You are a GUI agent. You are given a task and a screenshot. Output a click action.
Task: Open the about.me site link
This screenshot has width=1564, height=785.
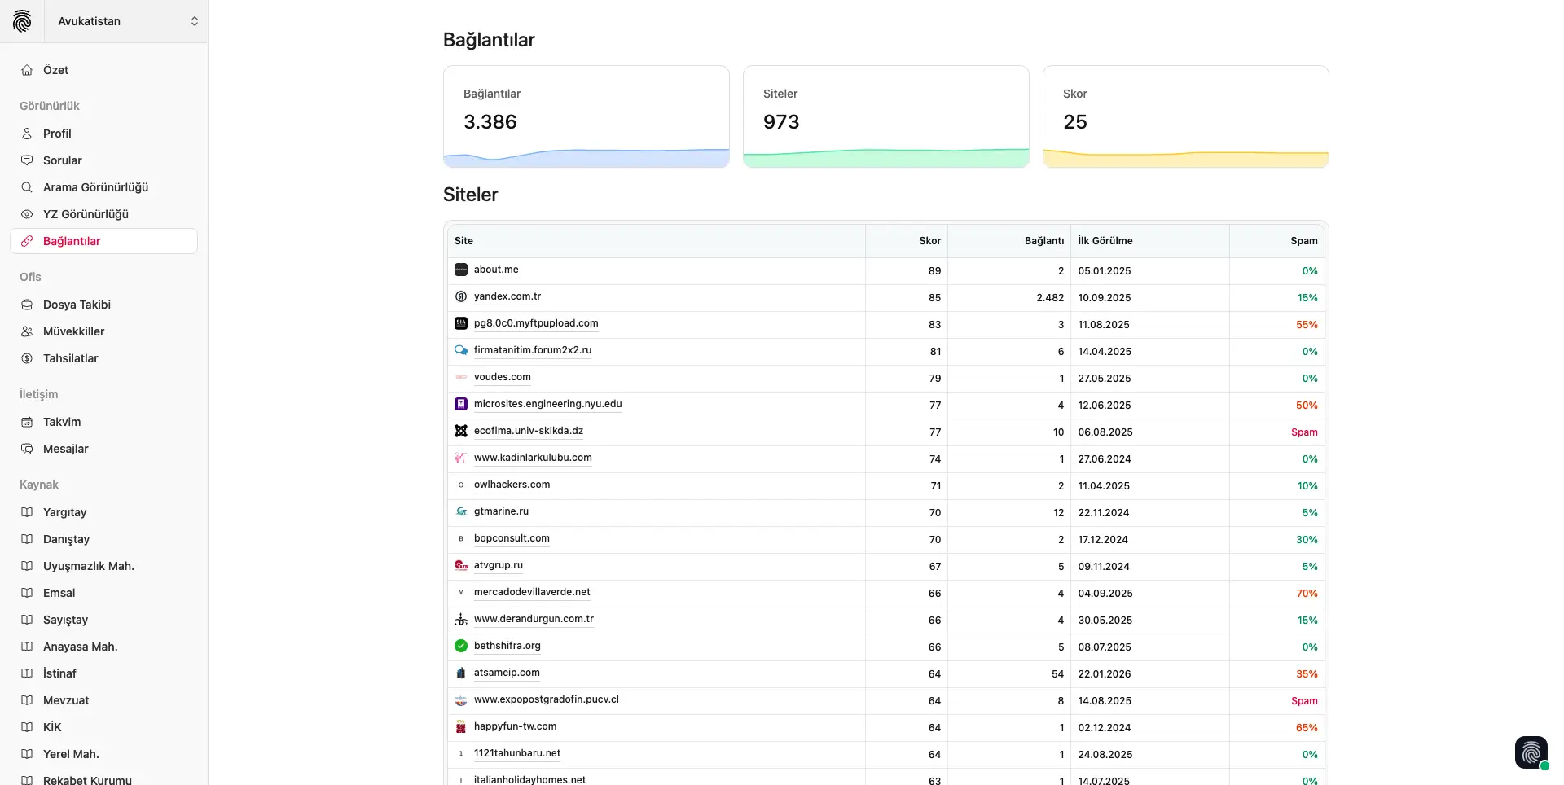(496, 270)
